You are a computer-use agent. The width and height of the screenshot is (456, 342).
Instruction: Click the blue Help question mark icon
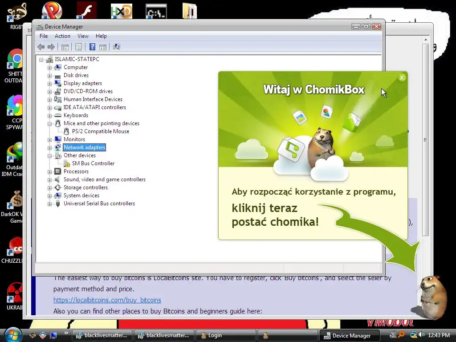point(92,47)
